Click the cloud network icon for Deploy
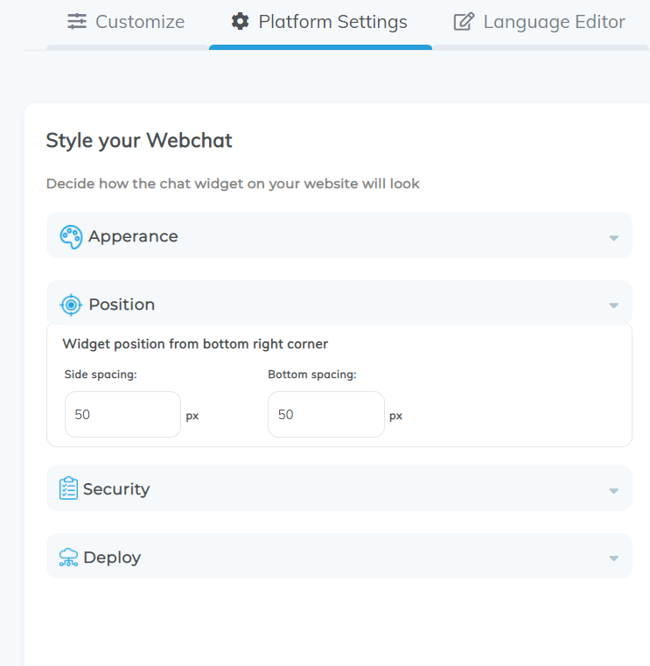Image resolution: width=650 pixels, height=666 pixels. click(x=68, y=557)
